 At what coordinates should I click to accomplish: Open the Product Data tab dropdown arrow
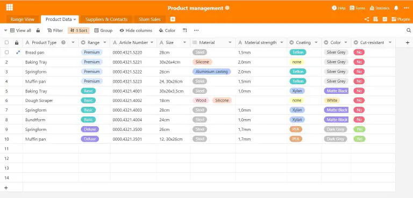(x=75, y=19)
